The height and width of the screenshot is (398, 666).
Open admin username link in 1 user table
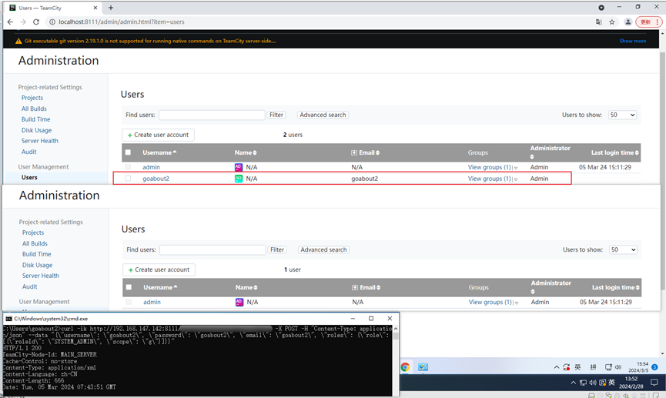pyautogui.click(x=152, y=302)
